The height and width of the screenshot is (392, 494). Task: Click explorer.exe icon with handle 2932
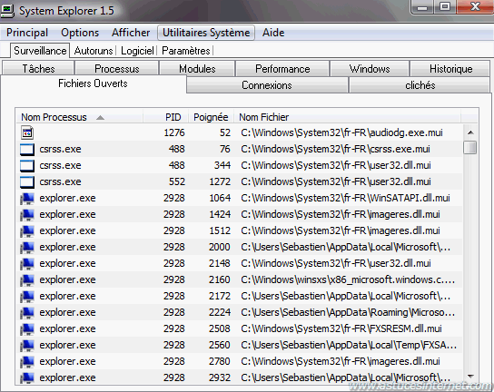coord(27,377)
